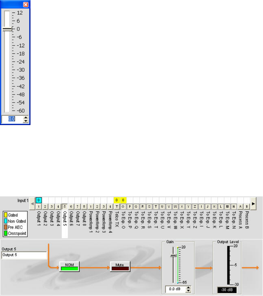Select the yellow Gated crosspoint for To Exp. O
This screenshot has width=263, height=296.
click(x=123, y=200)
